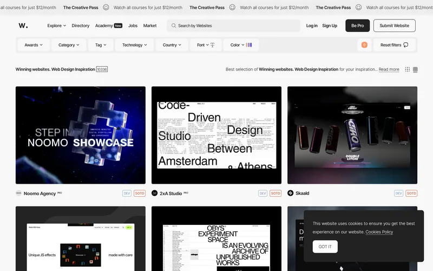
Task: Click the 2xA Studio avatar icon
Action: [x=154, y=193]
